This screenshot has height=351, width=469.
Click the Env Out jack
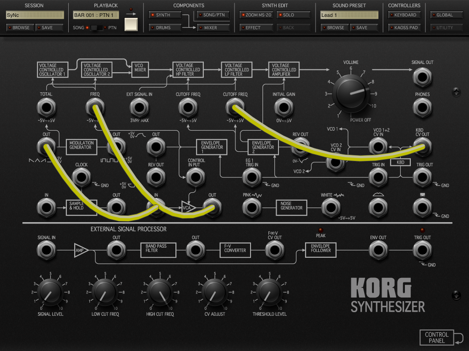(x=378, y=250)
